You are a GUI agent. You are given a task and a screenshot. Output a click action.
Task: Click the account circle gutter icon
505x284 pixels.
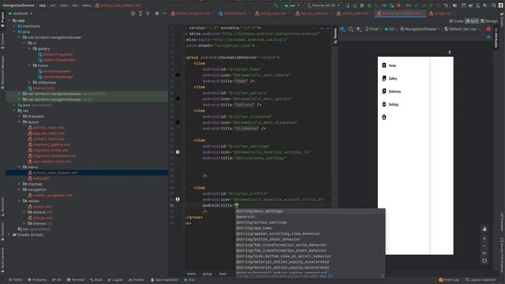178,200
